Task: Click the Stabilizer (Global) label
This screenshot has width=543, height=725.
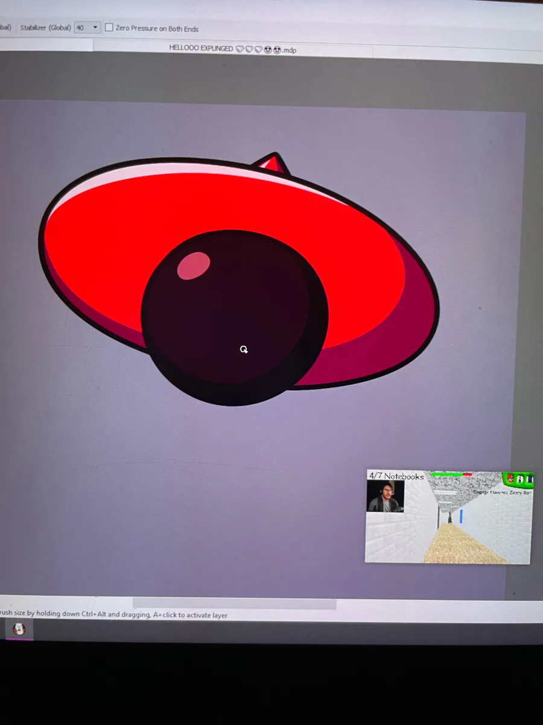Action: pos(45,28)
